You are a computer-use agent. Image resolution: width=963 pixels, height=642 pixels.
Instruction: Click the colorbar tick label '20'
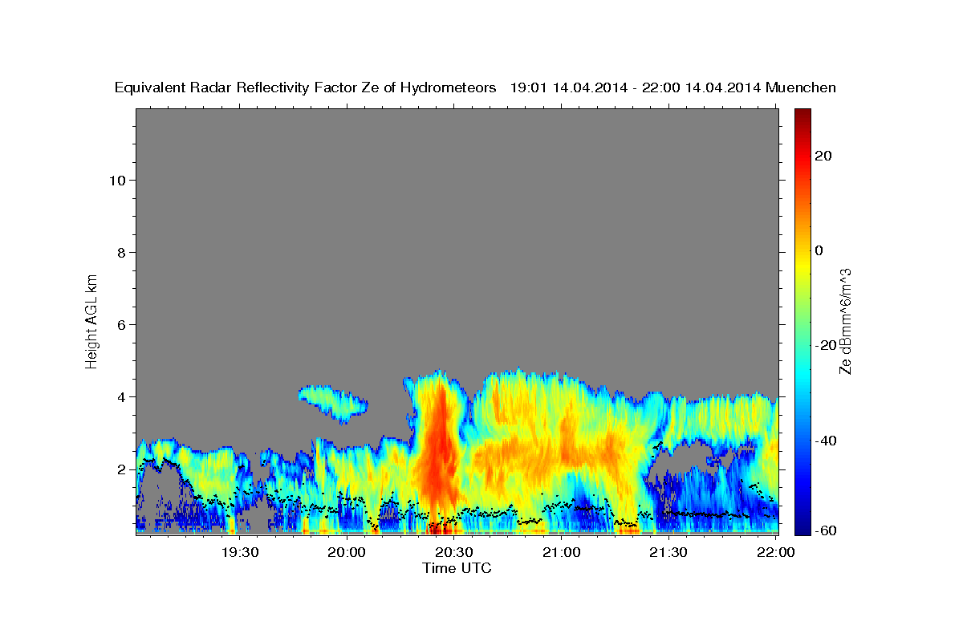(x=823, y=156)
